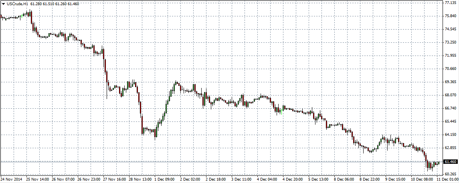Screen dimensions: 459x183
Task: Click the USCrude,H1 chart title text
Action: click(x=17, y=4)
